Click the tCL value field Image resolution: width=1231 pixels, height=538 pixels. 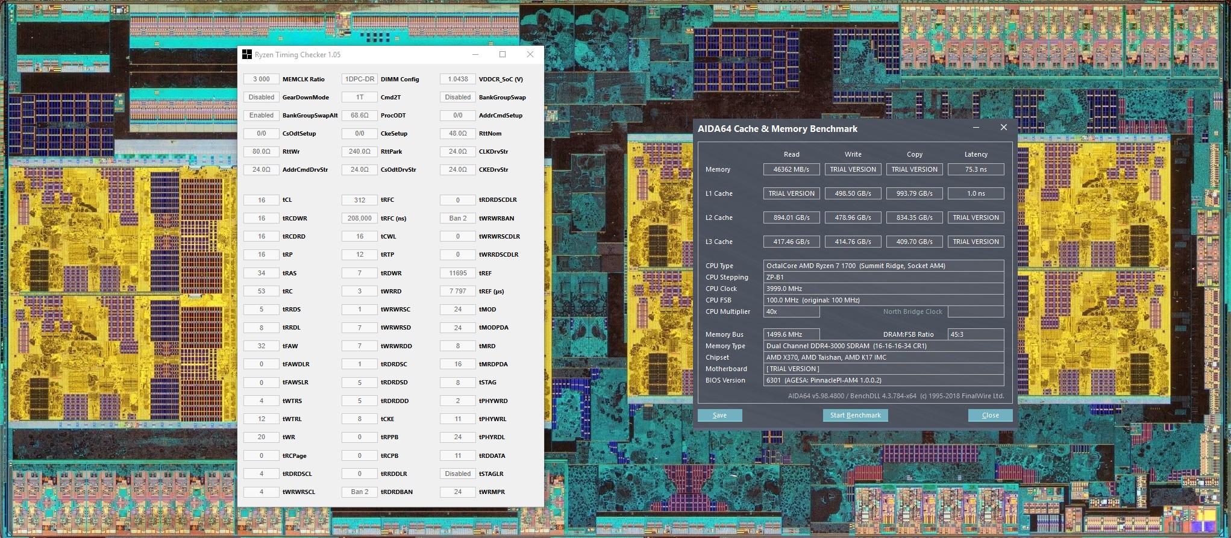coord(262,200)
